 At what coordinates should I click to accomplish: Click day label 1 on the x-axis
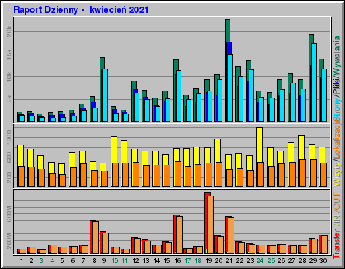[22, 261]
